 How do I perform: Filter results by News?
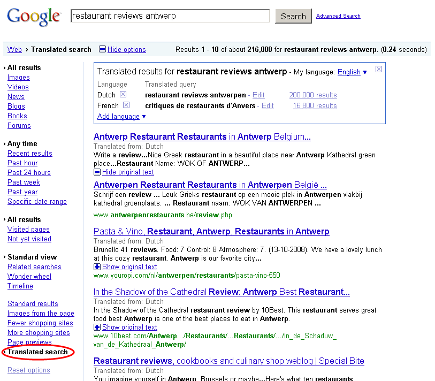[16, 96]
